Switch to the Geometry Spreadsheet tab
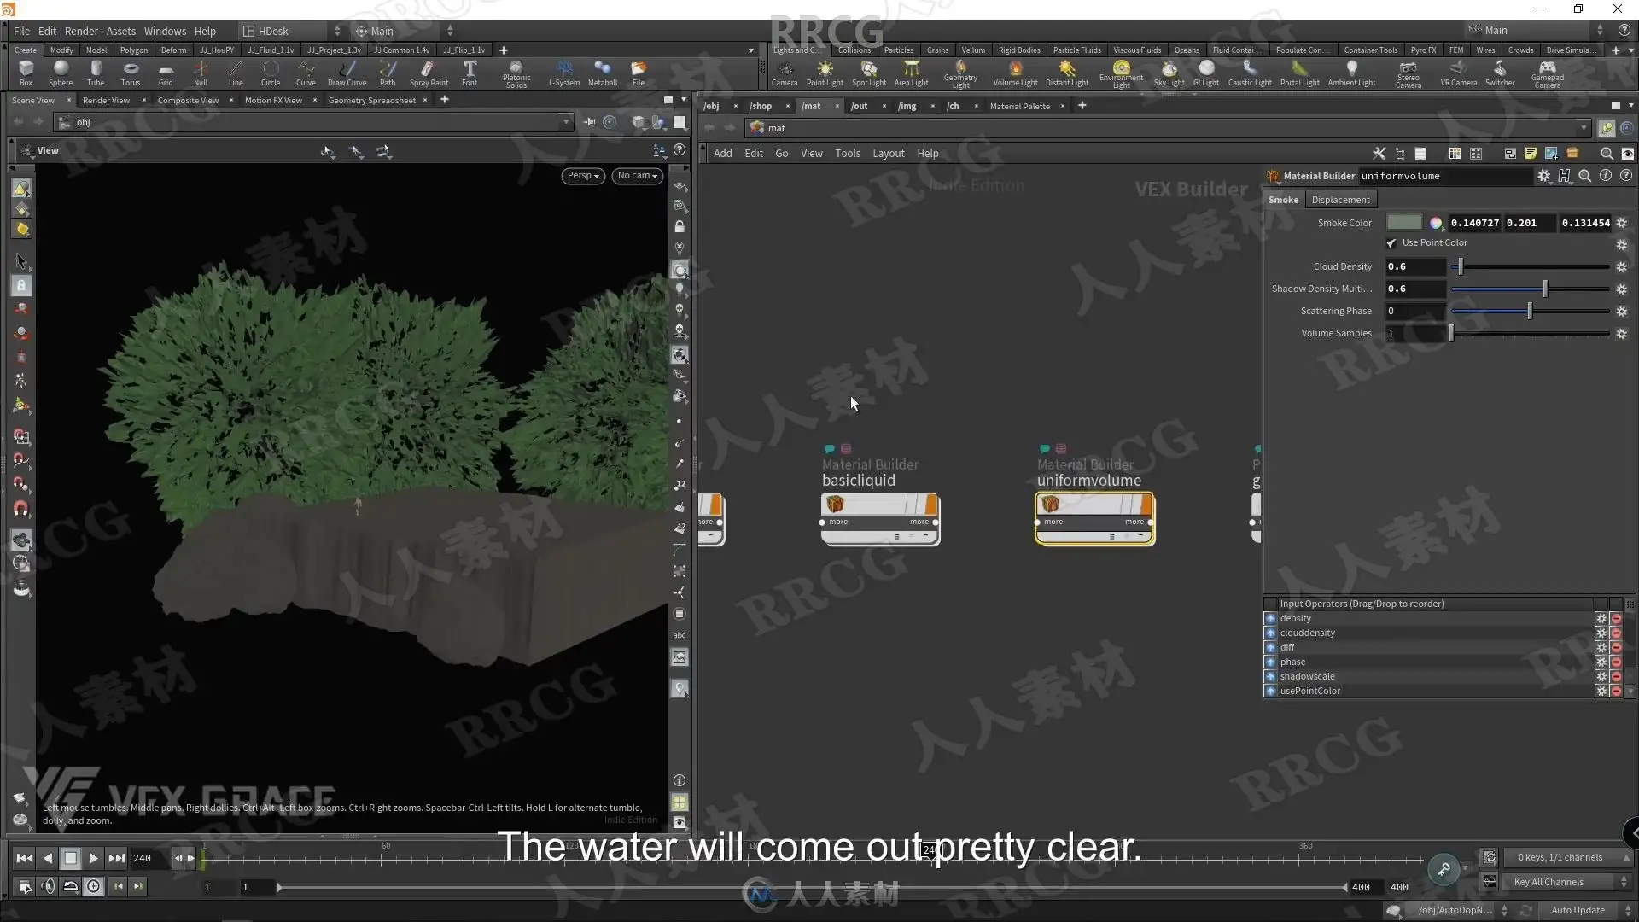Viewport: 1639px width, 922px height. pyautogui.click(x=372, y=101)
